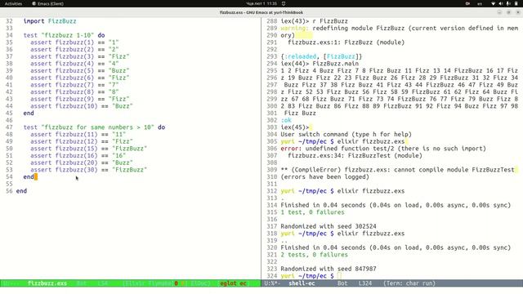Viewport: 523px width, 294px height.
Task: Click L54 line indicator in left mode line
Action: pyautogui.click(x=103, y=283)
